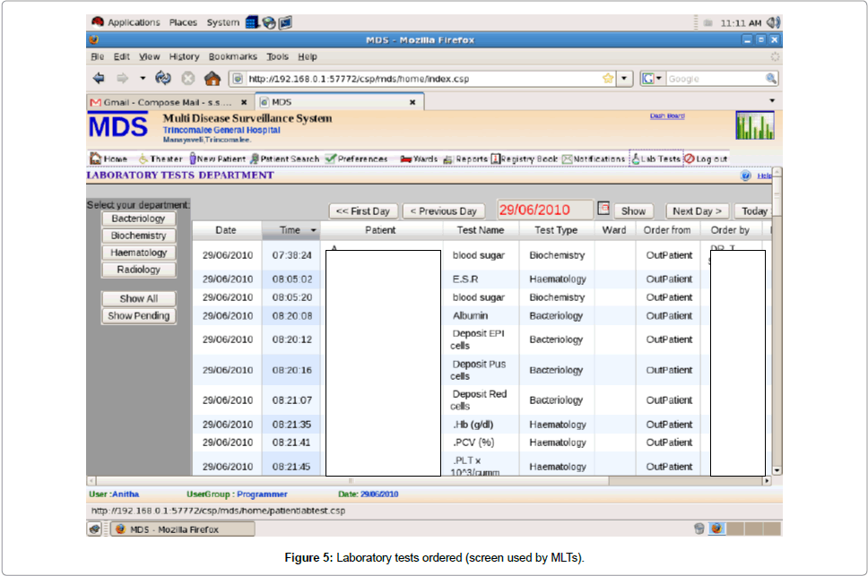
Task: Open the search engine selector dropdown
Action: pyautogui.click(x=652, y=79)
